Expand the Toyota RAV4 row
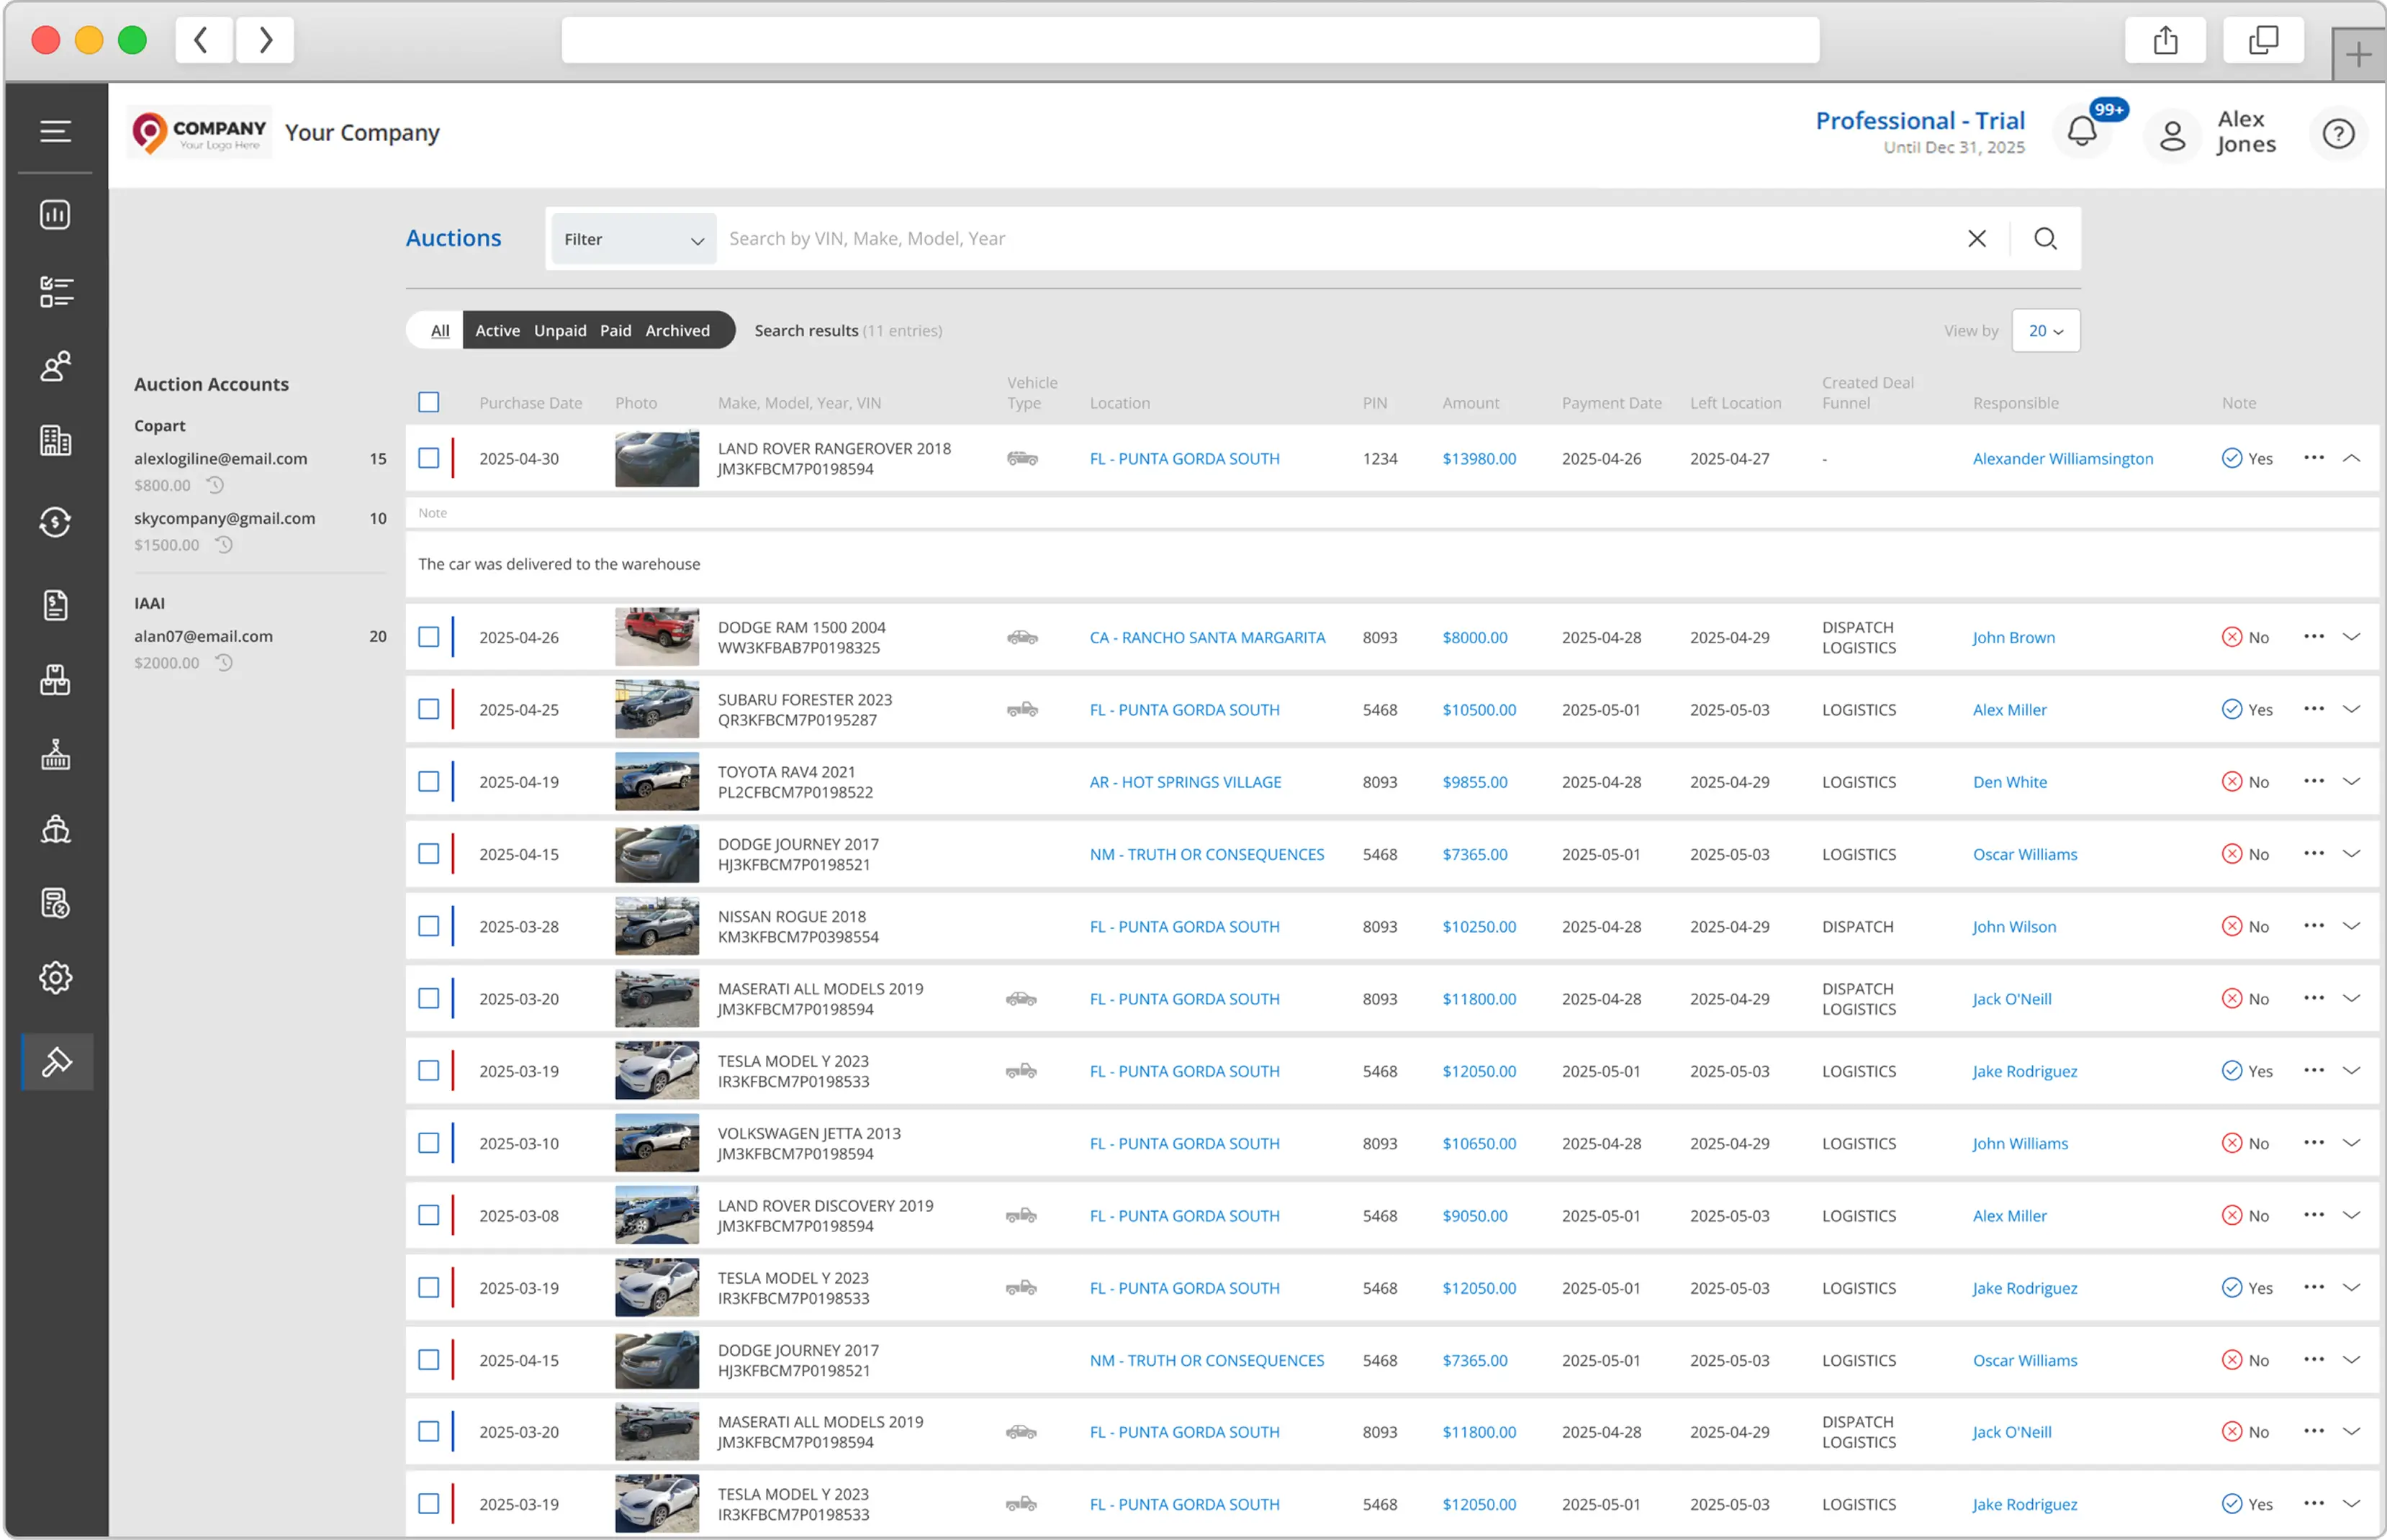This screenshot has width=2387, height=1540. tap(2351, 781)
